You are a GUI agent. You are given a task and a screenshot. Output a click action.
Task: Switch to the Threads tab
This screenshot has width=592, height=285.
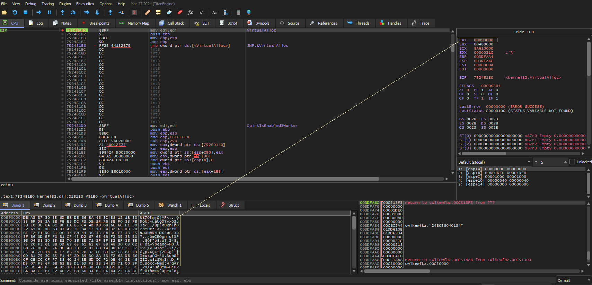[359, 23]
